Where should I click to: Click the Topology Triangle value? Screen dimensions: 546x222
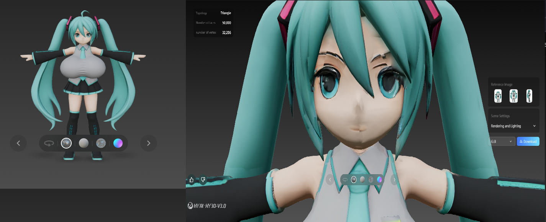[x=226, y=13]
